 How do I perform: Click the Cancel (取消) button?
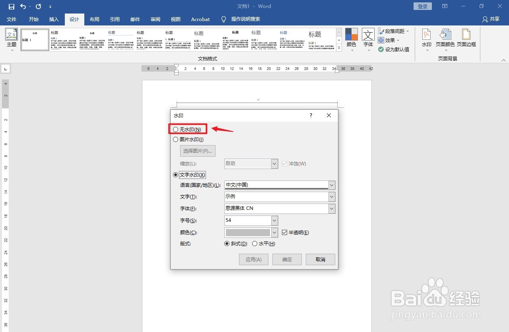click(x=321, y=260)
